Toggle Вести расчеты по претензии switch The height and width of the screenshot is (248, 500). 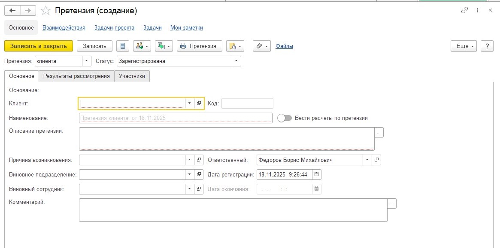click(x=285, y=118)
